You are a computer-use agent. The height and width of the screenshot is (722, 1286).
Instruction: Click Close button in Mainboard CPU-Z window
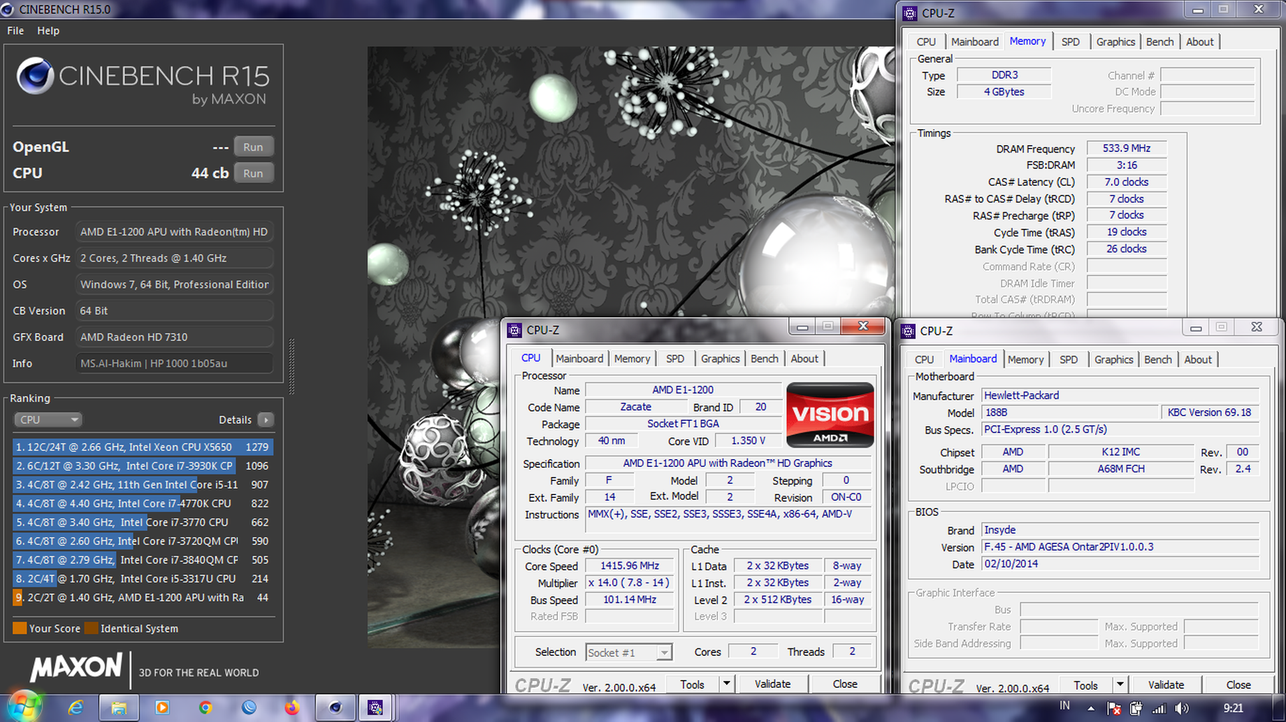point(1238,685)
